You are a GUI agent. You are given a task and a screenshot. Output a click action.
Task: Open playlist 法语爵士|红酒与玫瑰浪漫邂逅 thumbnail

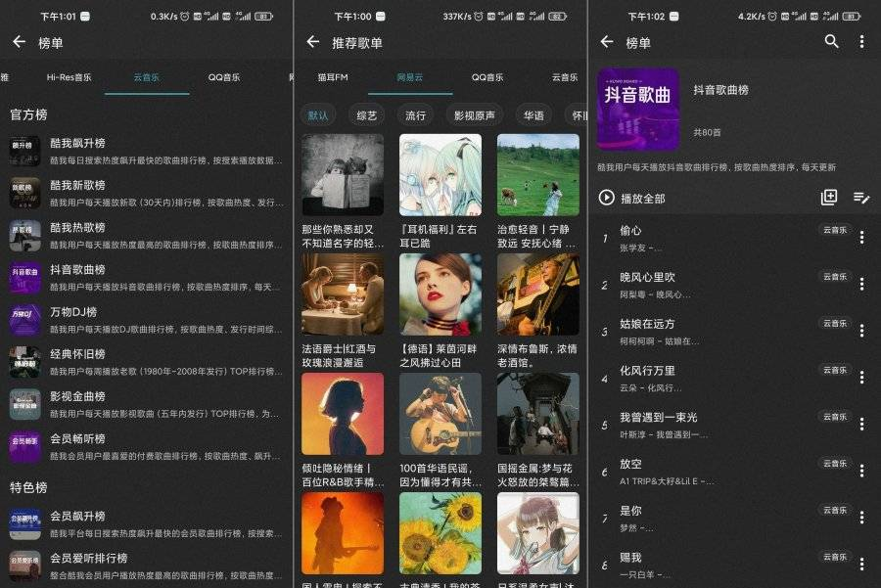(x=343, y=294)
